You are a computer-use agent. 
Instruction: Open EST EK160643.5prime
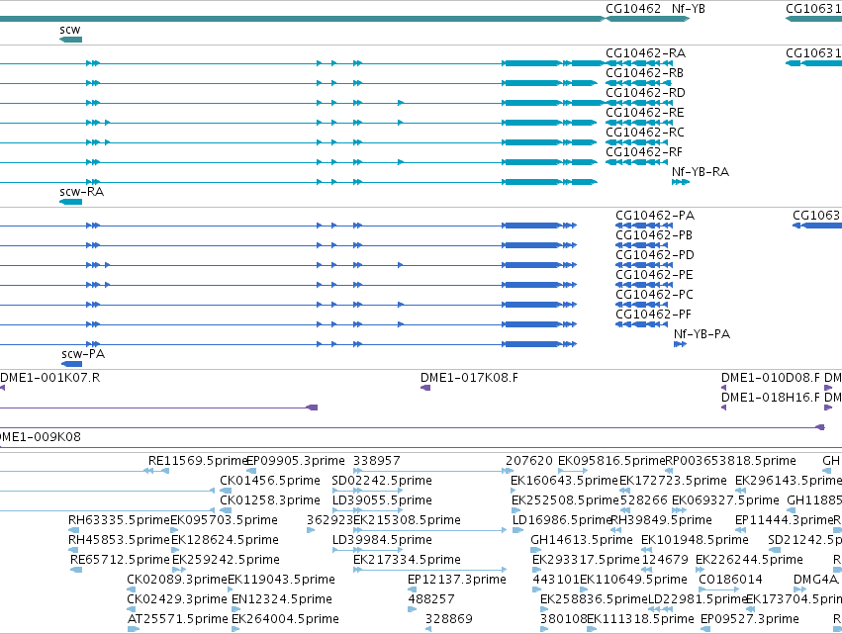coord(564,481)
